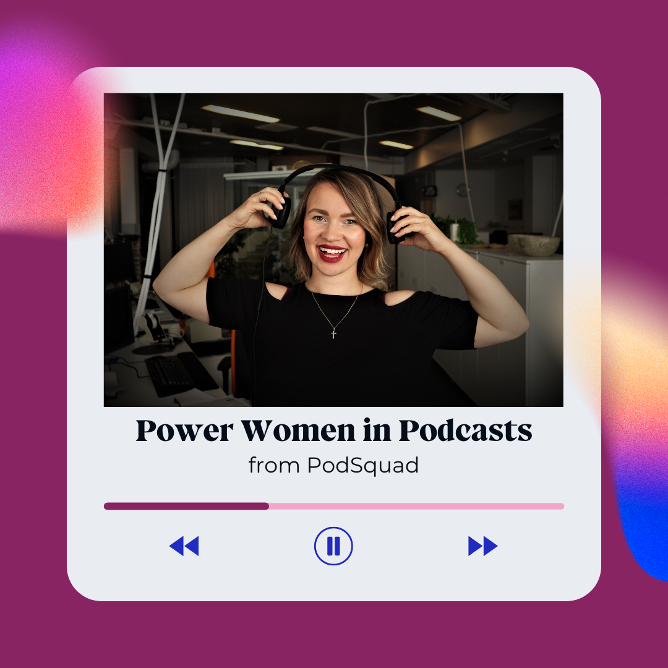Click the pink playback progress bar
This screenshot has width=668, height=668.
[x=334, y=506]
